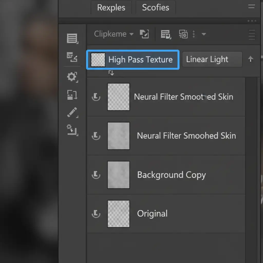Viewport: 263px width, 263px height.
Task: Click the import-down icon at sidebar bottom
Action: click(72, 130)
